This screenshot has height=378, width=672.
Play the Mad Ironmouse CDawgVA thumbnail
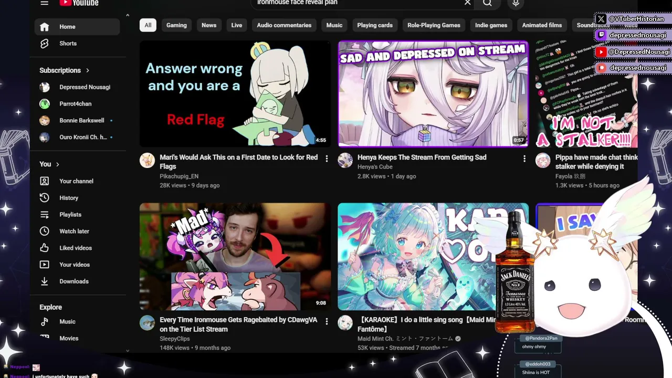[235, 257]
